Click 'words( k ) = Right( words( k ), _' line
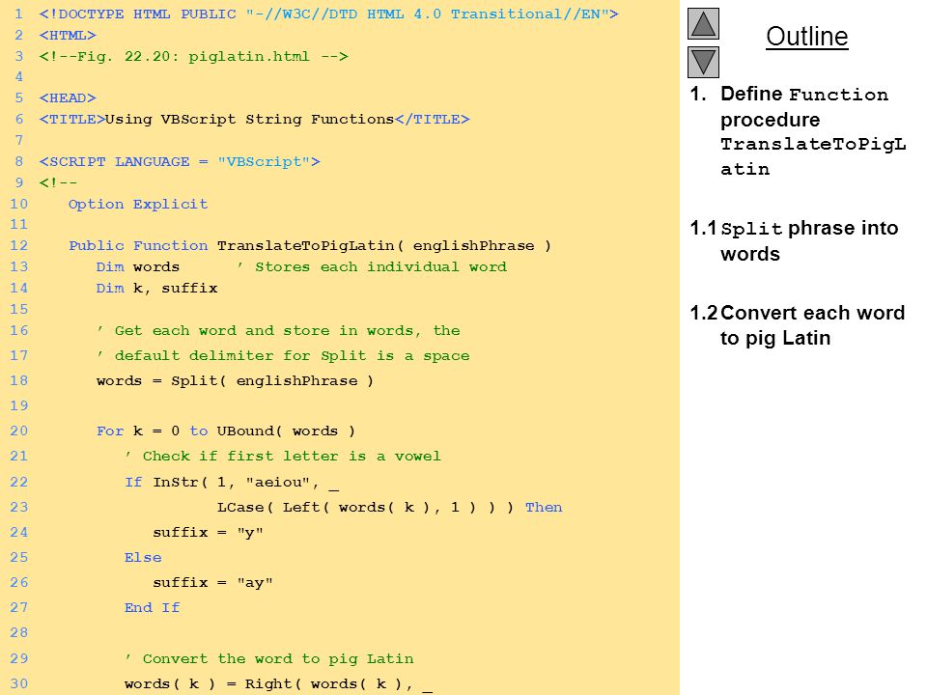 [278, 684]
